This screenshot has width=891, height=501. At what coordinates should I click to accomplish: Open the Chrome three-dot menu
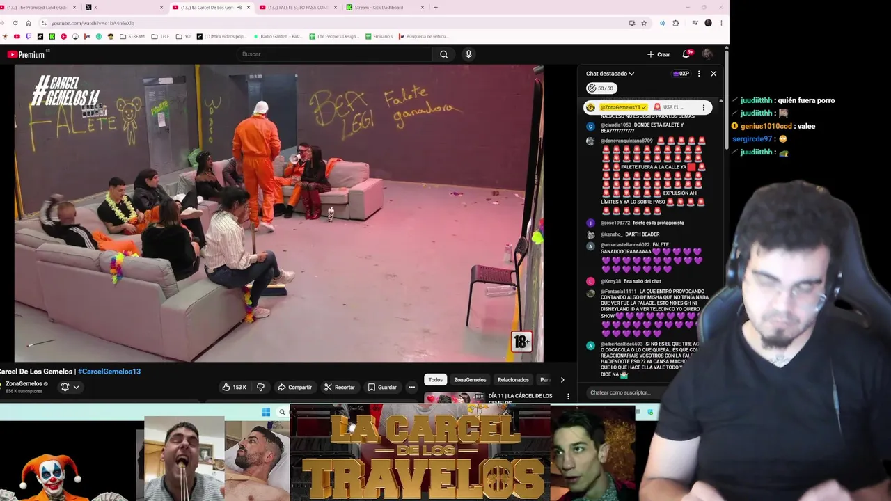point(721,23)
